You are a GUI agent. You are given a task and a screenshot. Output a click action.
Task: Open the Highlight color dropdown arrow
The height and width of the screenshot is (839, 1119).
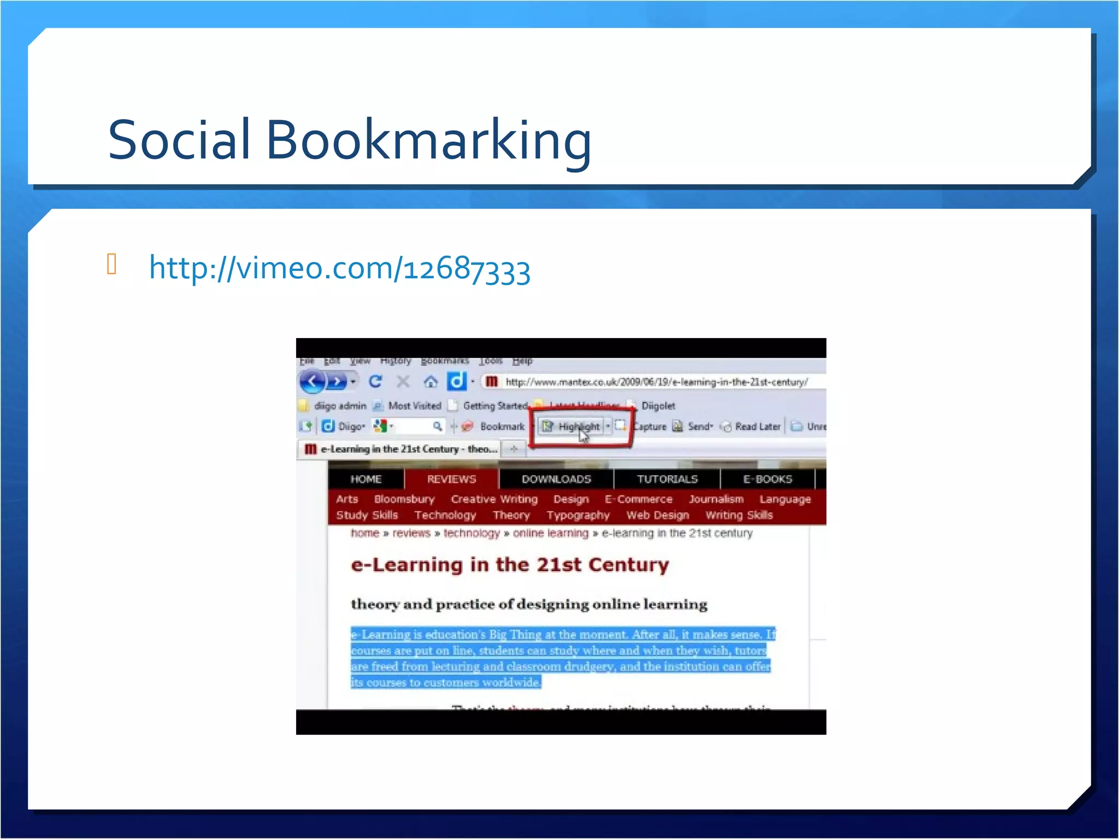608,426
